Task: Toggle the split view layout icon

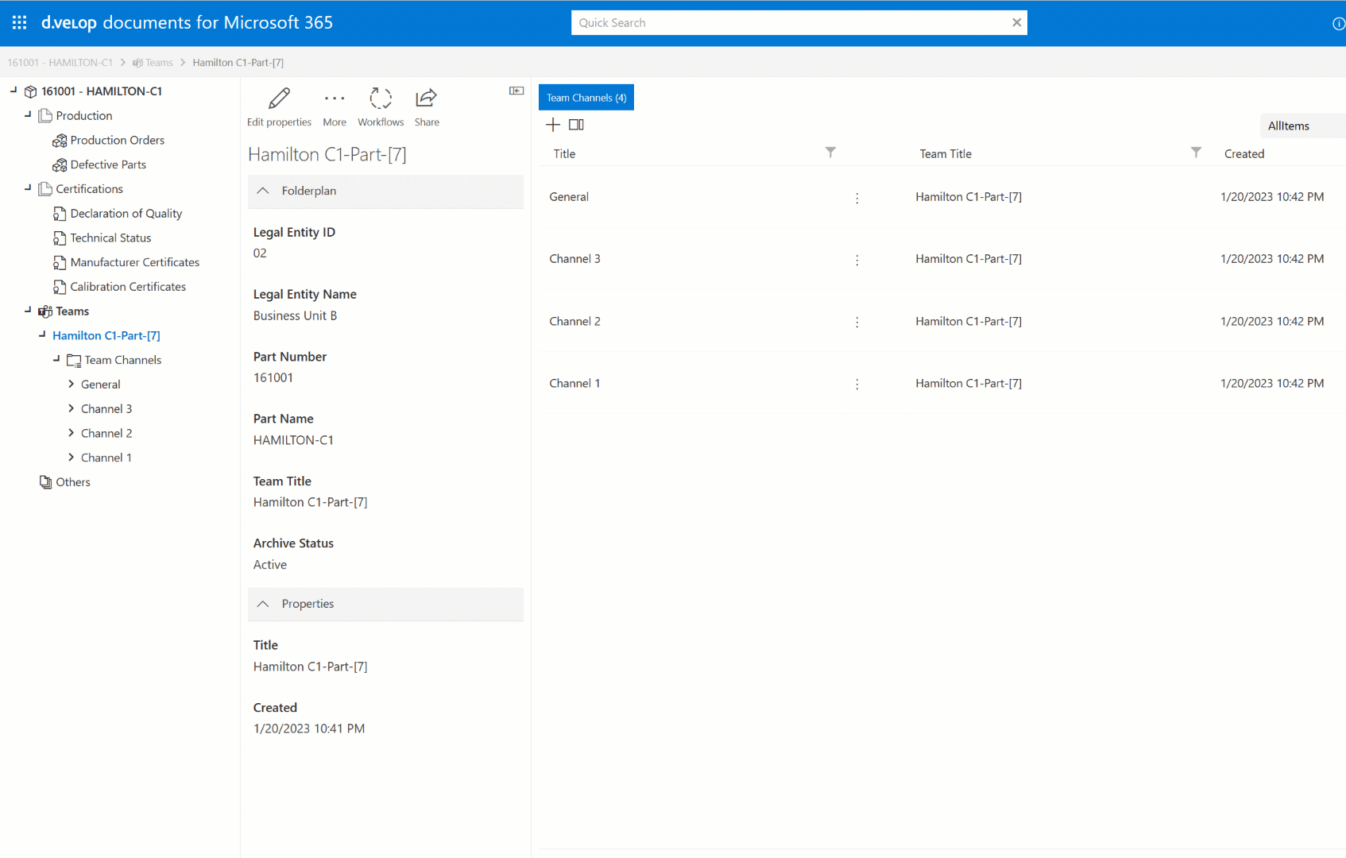Action: 576,125
